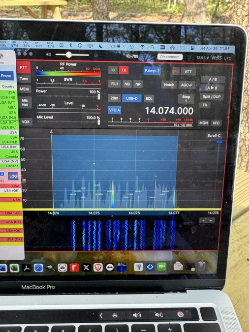Zoom in the waterfall with plus button
The width and height of the screenshot is (249, 332).
[211, 221]
